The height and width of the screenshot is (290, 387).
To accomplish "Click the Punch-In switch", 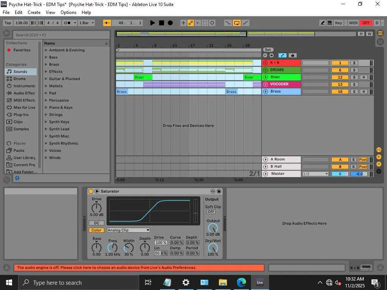I will pyautogui.click(x=228, y=23).
